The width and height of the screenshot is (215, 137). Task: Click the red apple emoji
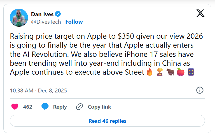point(181,72)
